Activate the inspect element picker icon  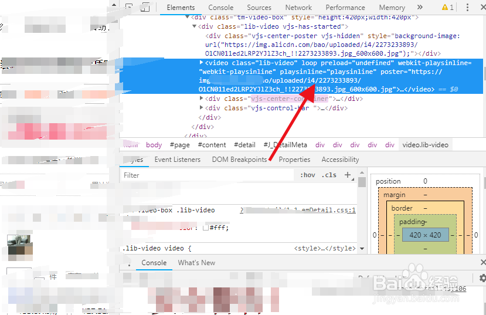point(129,7)
